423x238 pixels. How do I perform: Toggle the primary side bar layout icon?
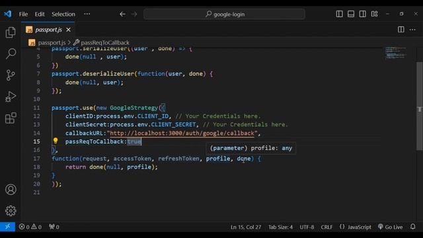tap(339, 14)
